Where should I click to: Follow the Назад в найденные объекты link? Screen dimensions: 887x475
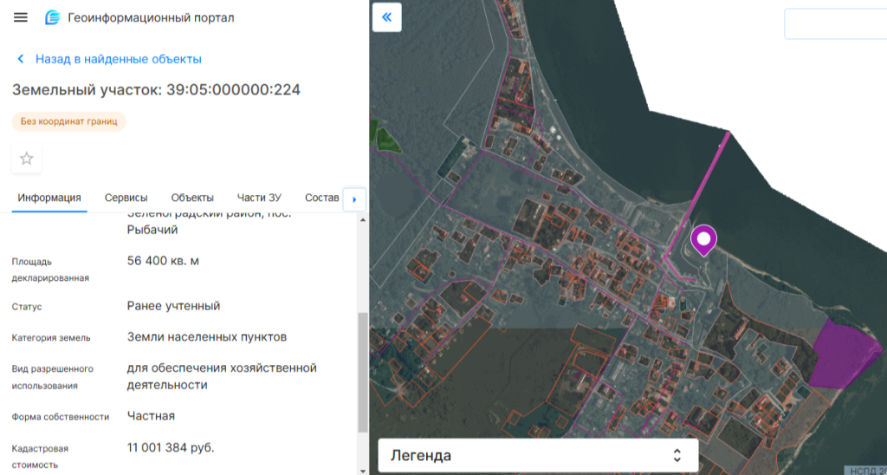tap(118, 59)
